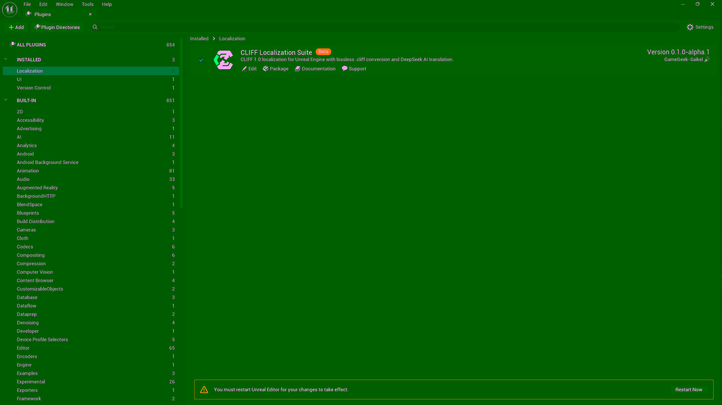722x405 pixels.
Task: Select the Animation category
Action: pos(91,171)
